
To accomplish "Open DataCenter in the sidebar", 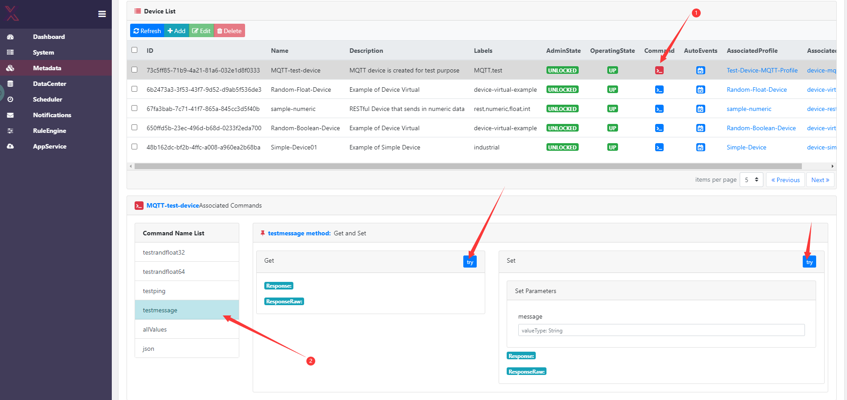I will pyautogui.click(x=49, y=84).
